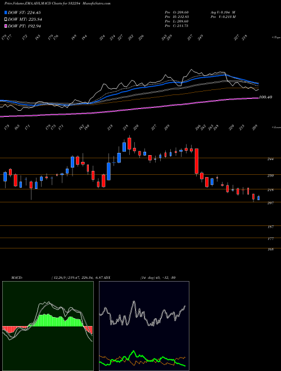The height and width of the screenshot is (371, 281).
Task: Open the green MACD histogram panel
Action: 48,326
